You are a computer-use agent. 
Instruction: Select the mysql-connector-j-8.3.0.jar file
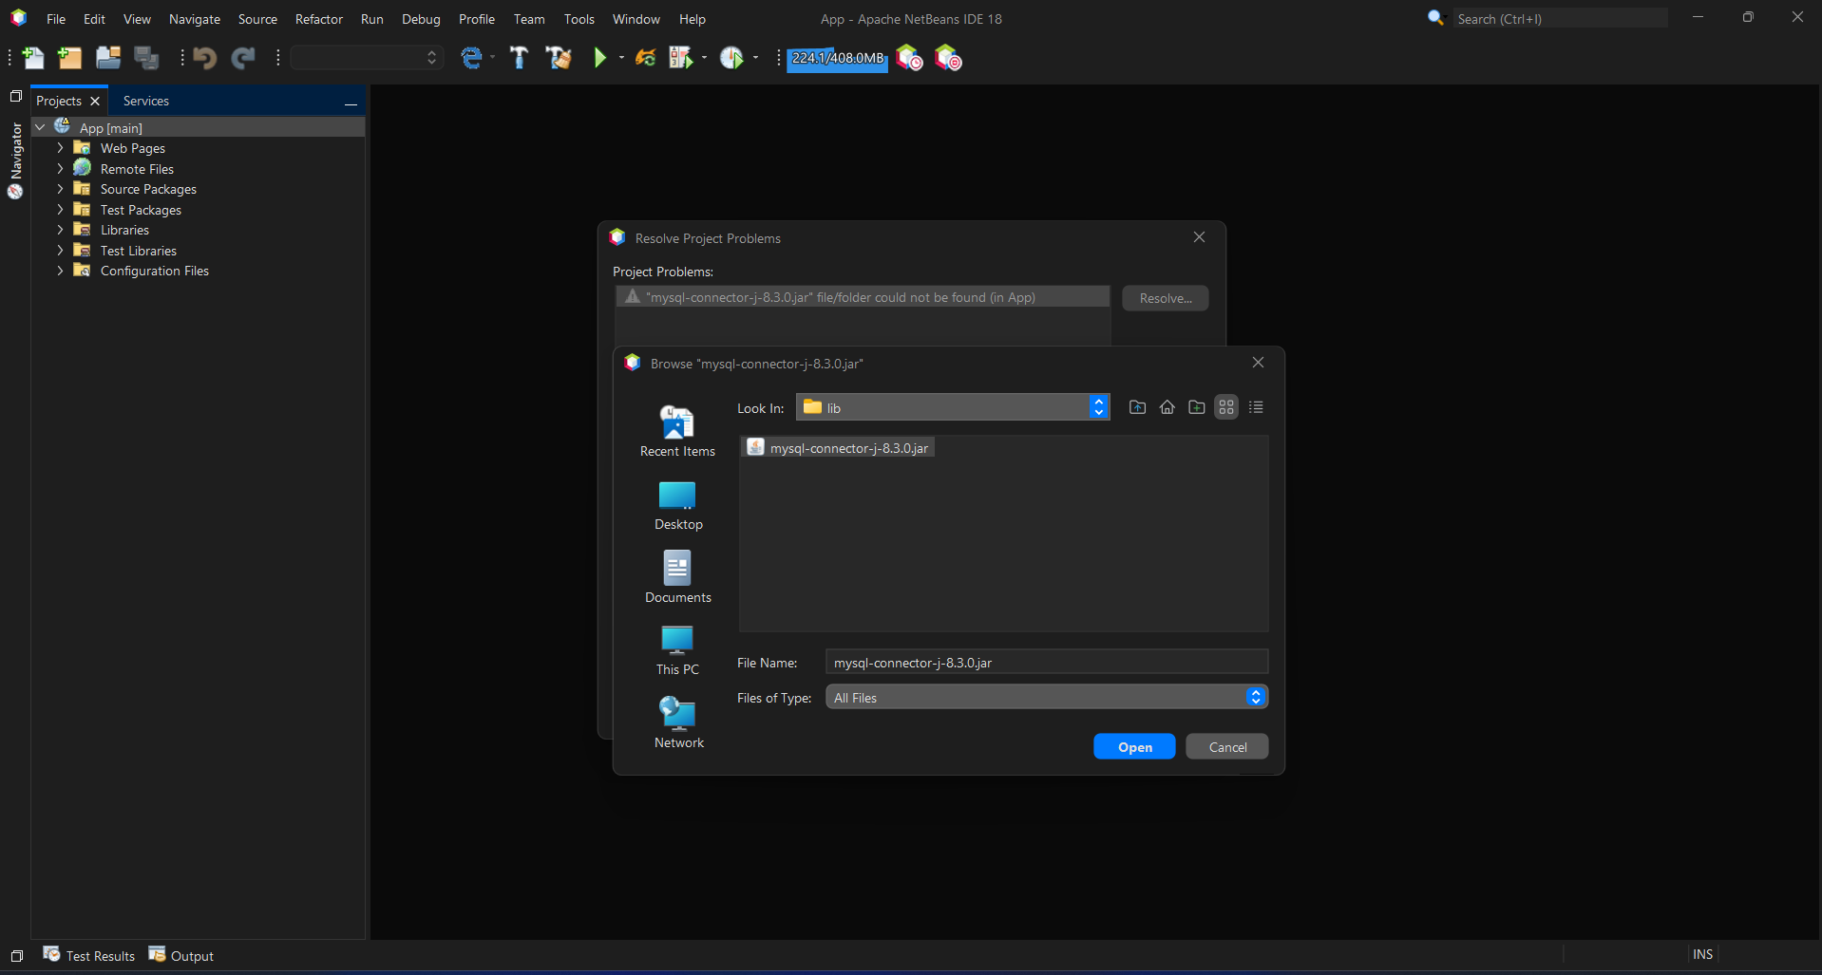coord(838,447)
